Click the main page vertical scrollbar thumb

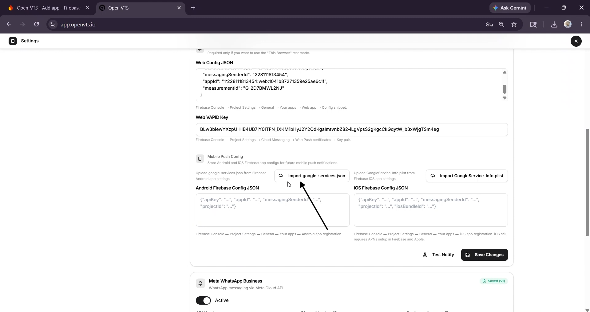click(587, 182)
